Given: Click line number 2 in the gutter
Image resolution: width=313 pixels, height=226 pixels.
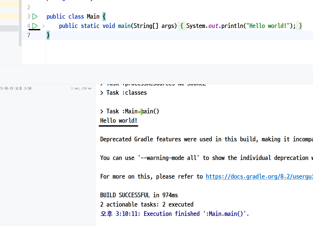Looking at the screenshot, I should tap(29, 7).
